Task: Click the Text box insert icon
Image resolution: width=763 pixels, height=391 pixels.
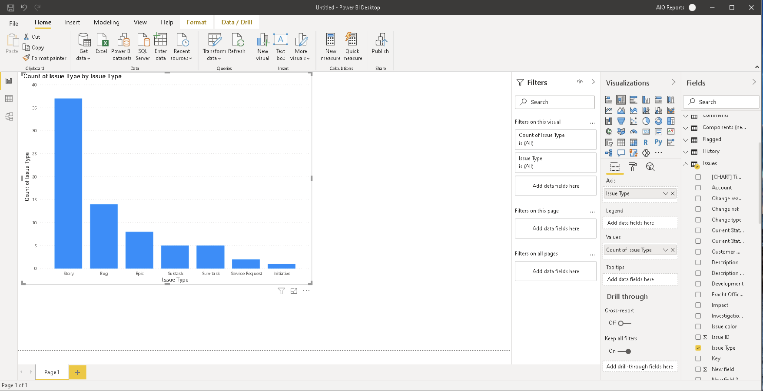Action: (x=281, y=46)
